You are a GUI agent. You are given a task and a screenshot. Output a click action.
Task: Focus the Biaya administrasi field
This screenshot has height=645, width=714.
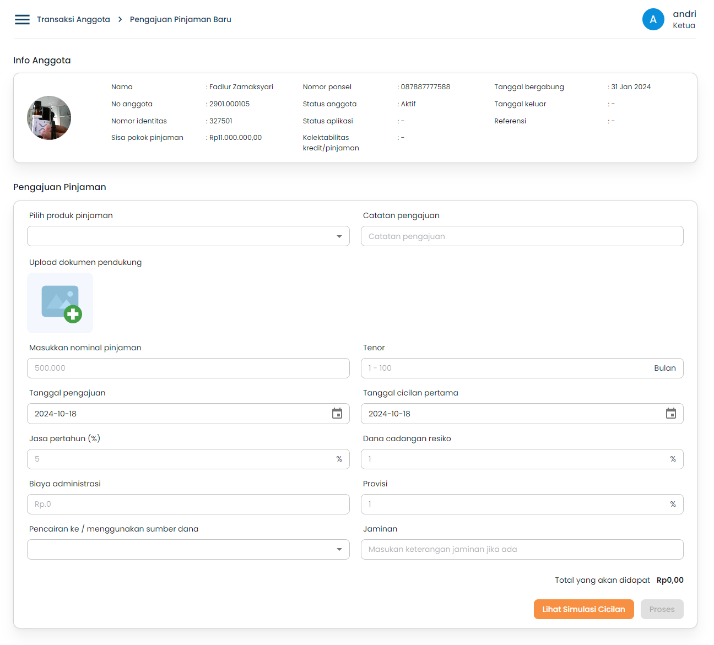click(188, 504)
